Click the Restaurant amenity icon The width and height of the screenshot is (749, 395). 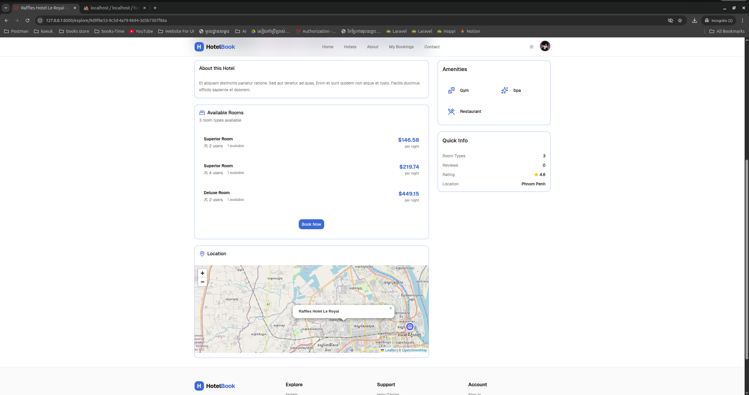pyautogui.click(x=451, y=111)
